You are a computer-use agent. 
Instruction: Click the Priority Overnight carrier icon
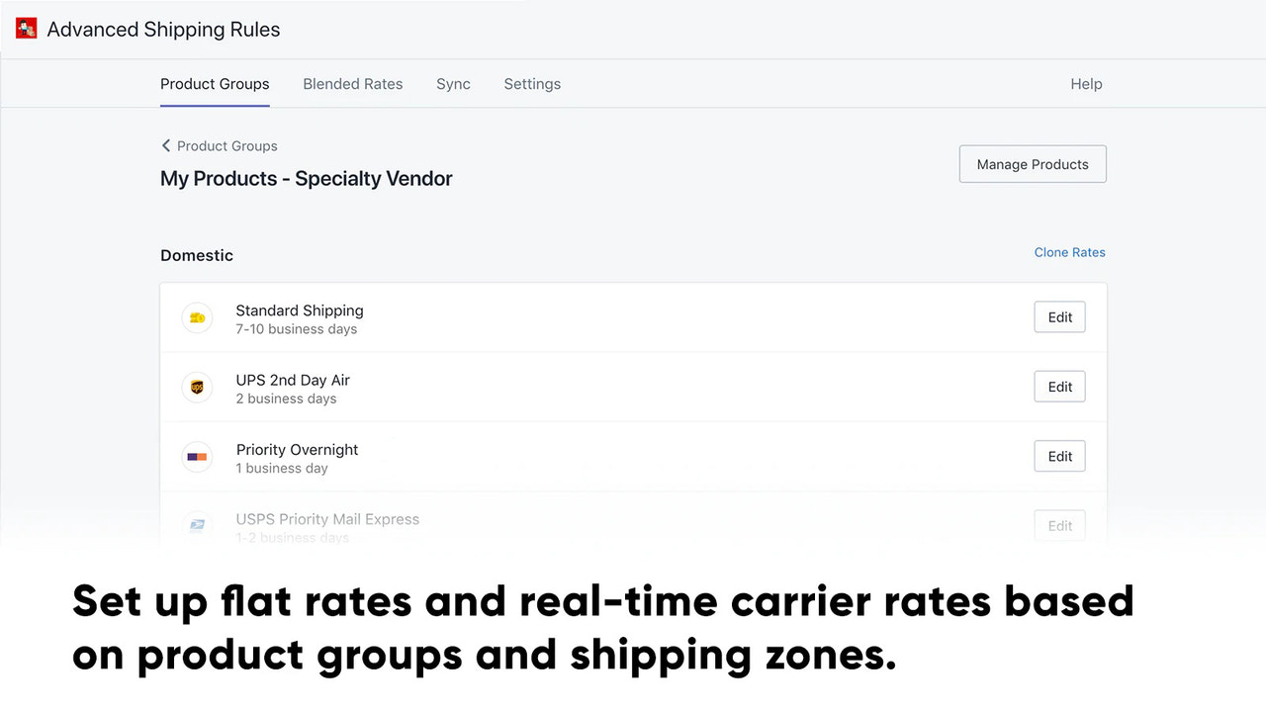[x=197, y=456]
